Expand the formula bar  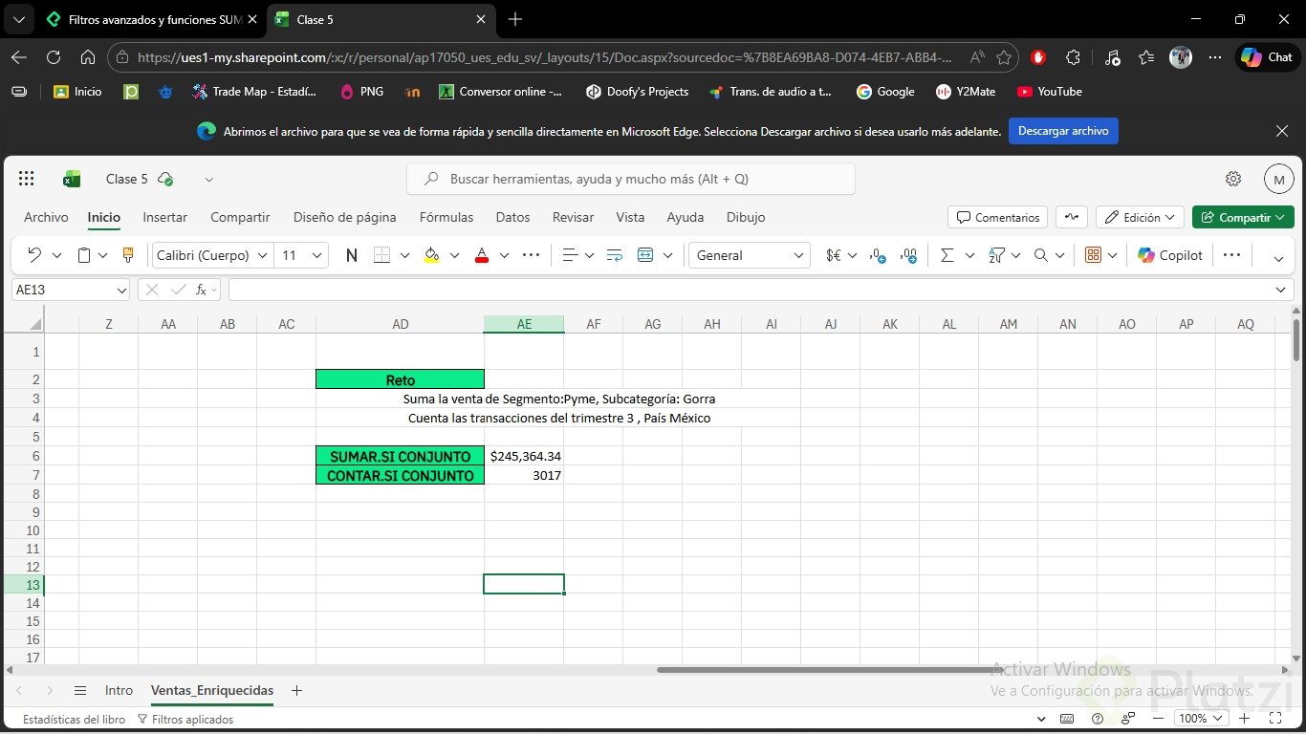pos(1281,290)
